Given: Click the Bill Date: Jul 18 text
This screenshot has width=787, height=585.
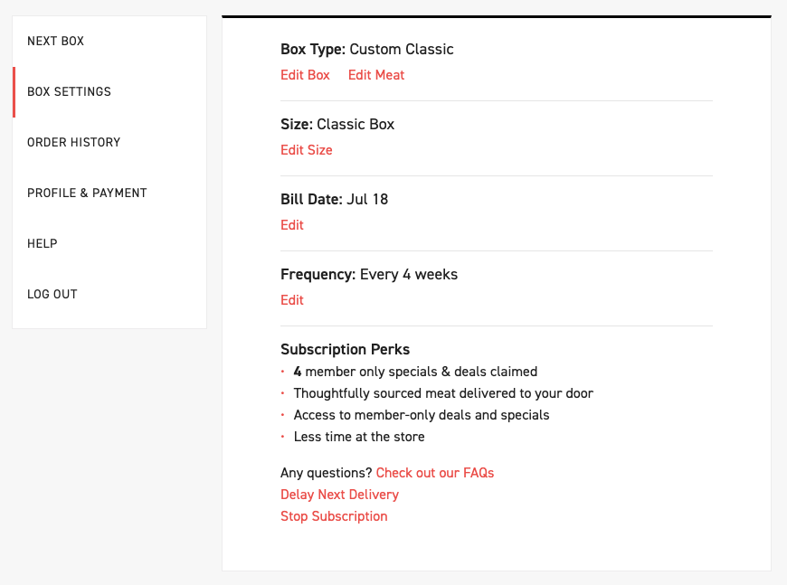Looking at the screenshot, I should point(335,200).
